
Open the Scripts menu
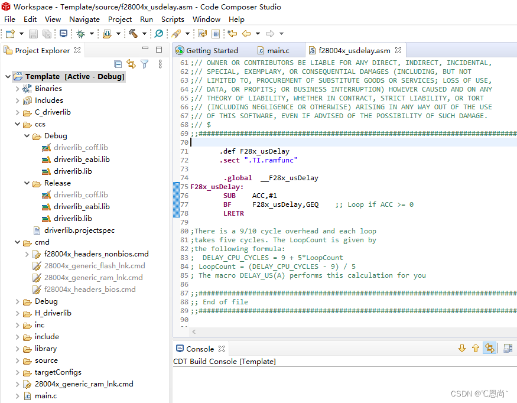tap(173, 19)
